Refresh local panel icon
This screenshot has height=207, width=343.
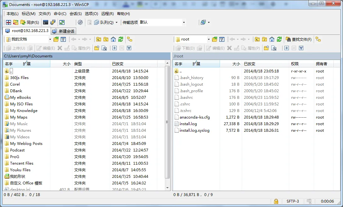coord(121,39)
